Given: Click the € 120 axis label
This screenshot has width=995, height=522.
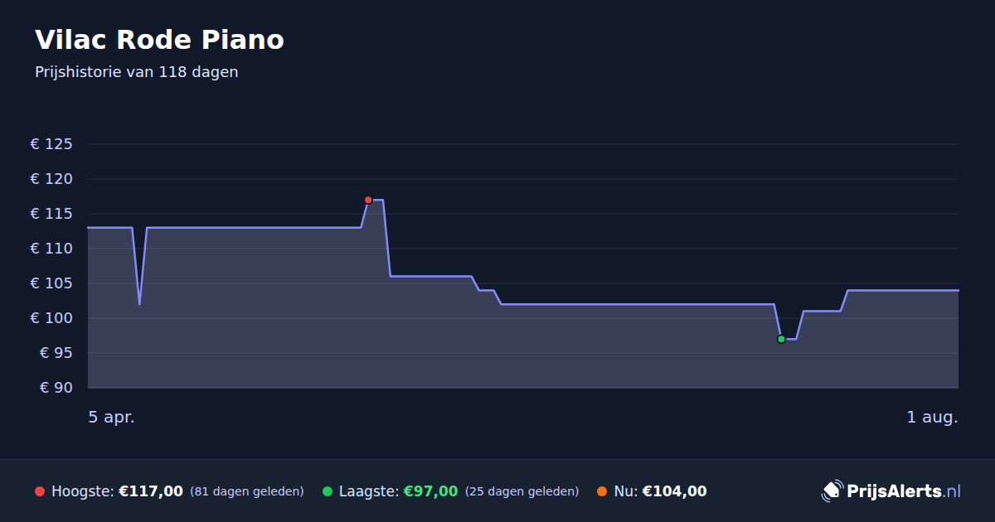Looking at the screenshot, I should (x=51, y=179).
